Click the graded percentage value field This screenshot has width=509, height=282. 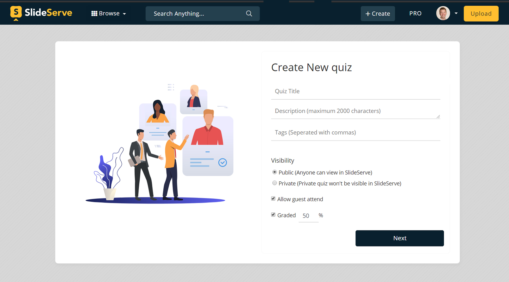pyautogui.click(x=308, y=216)
